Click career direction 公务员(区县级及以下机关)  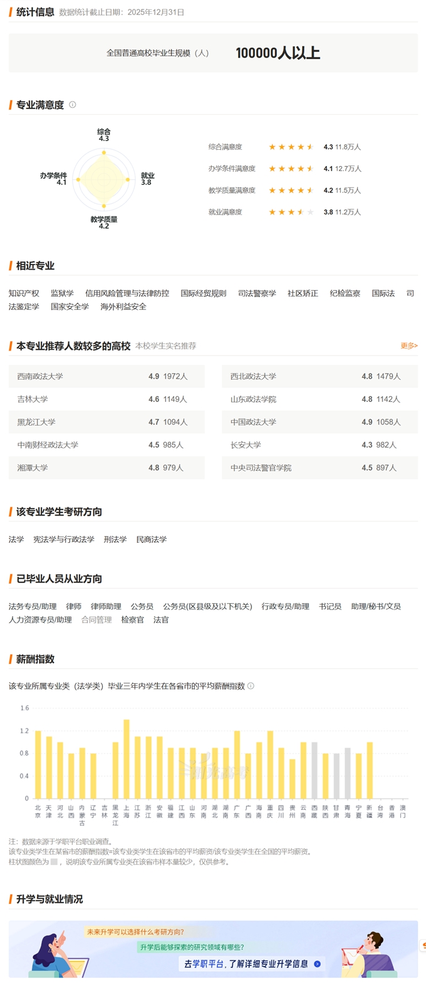click(207, 607)
